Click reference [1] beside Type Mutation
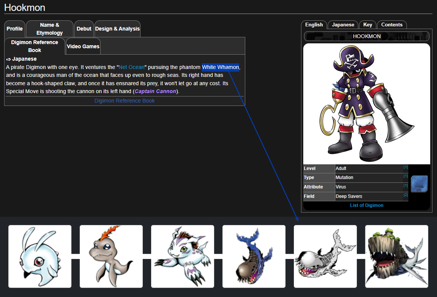This screenshot has height=297, width=437. click(x=405, y=176)
